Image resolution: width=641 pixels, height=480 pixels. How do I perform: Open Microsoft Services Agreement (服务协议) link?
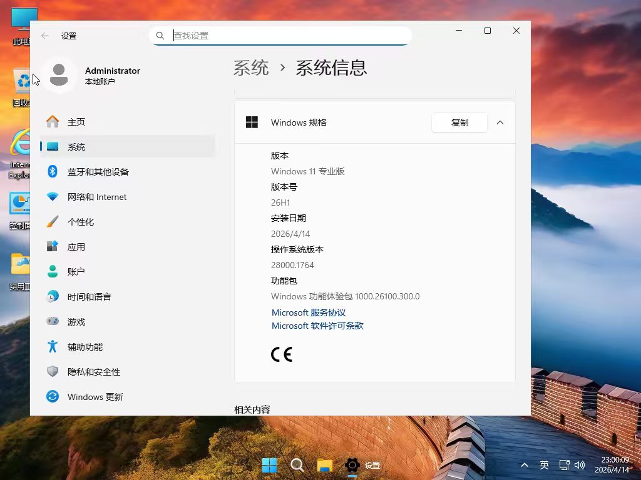[309, 312]
